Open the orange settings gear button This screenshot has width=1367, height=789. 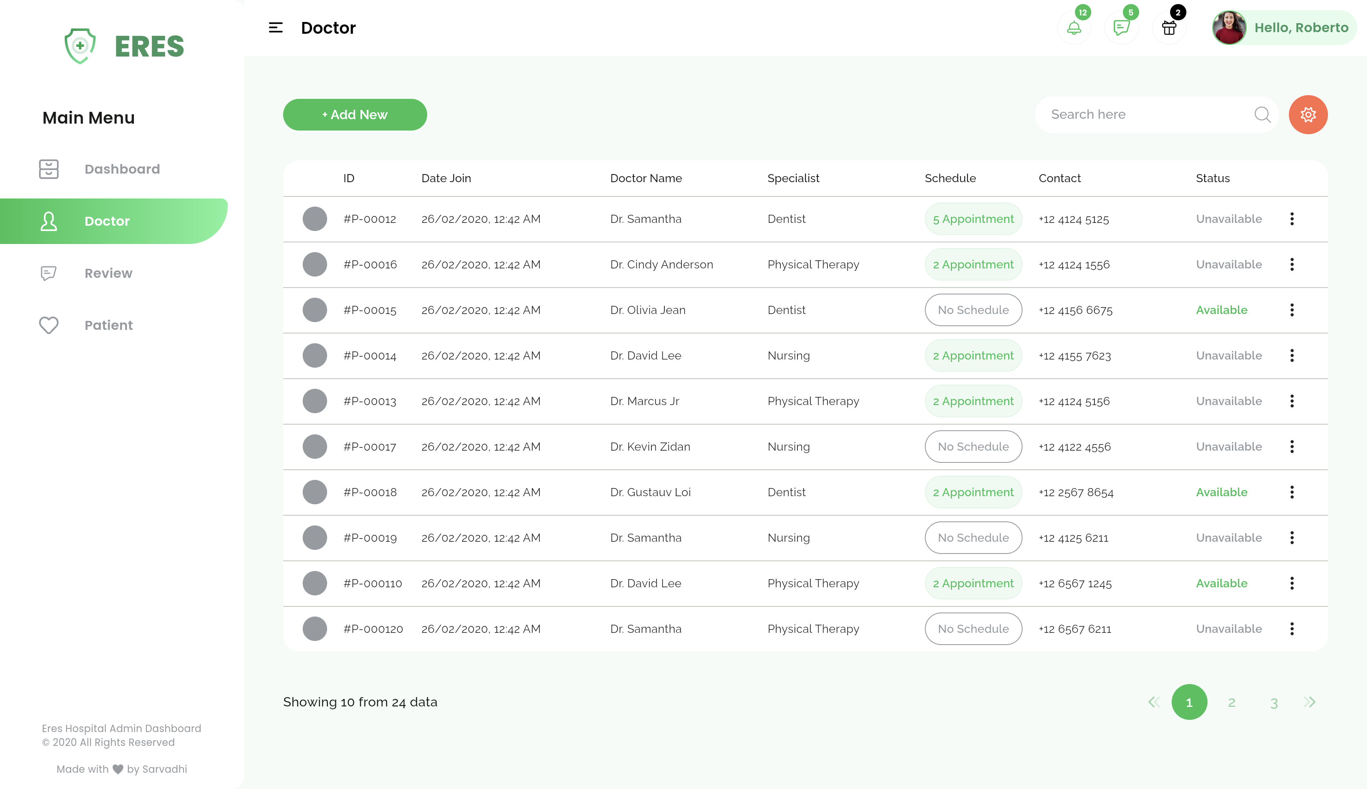[x=1308, y=114]
